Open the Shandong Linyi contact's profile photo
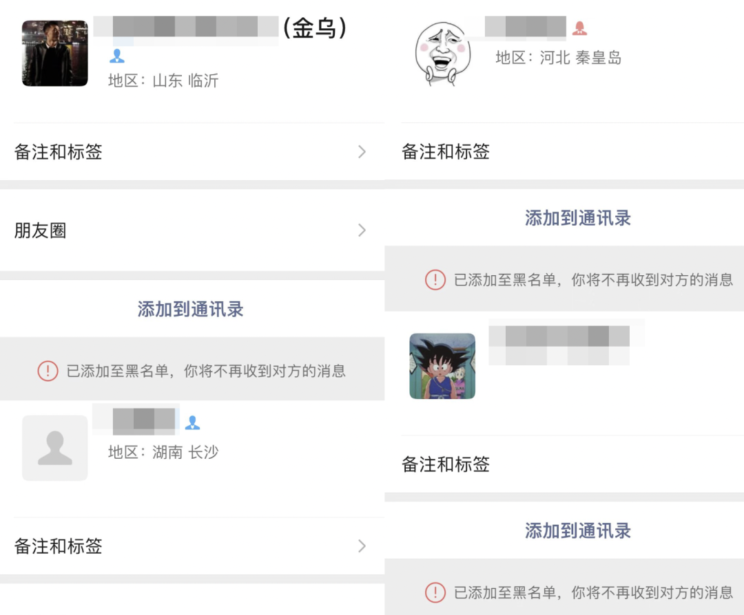This screenshot has width=744, height=615. pyautogui.click(x=55, y=53)
